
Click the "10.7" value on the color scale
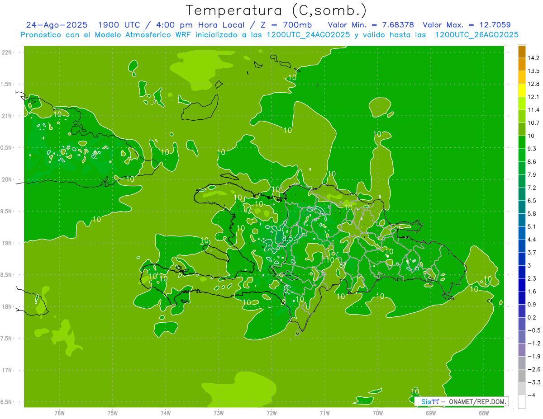(534, 123)
